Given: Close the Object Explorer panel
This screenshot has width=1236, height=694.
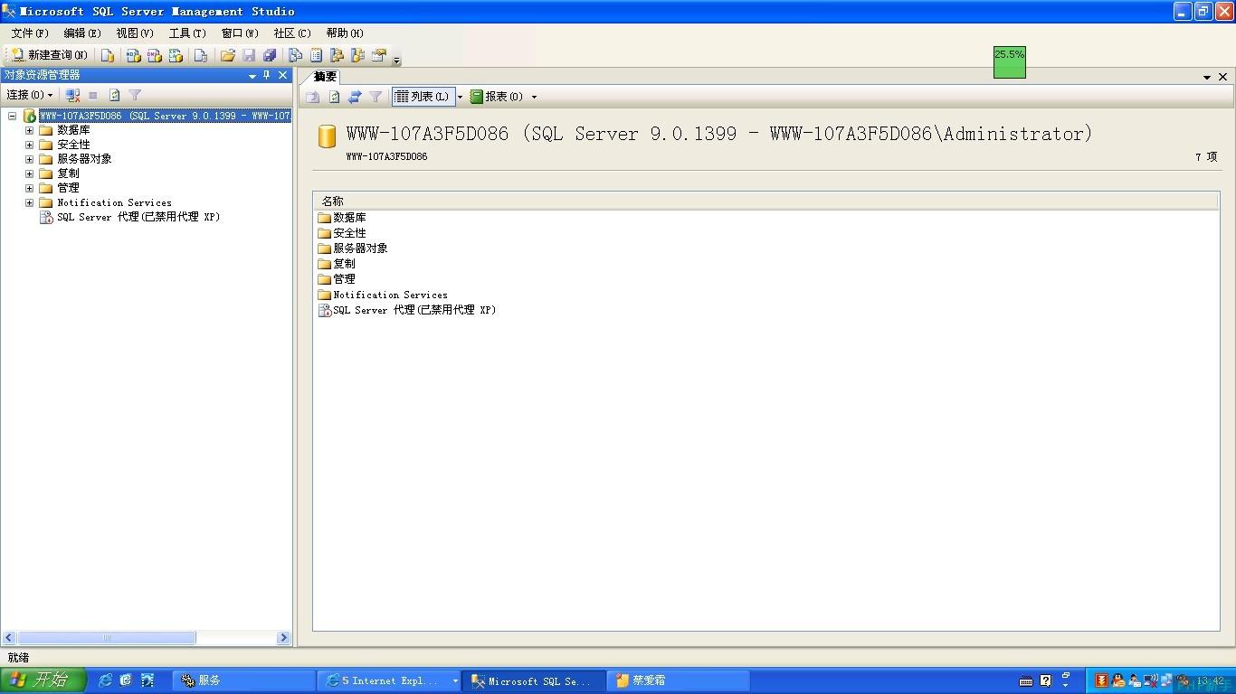Looking at the screenshot, I should pyautogui.click(x=282, y=76).
